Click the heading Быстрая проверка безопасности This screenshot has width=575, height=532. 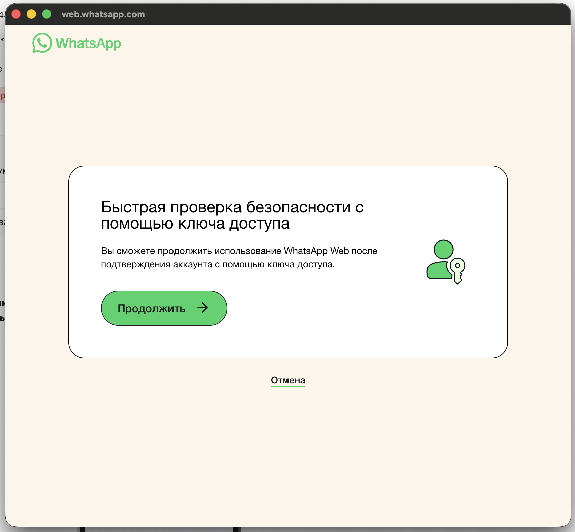point(232,215)
